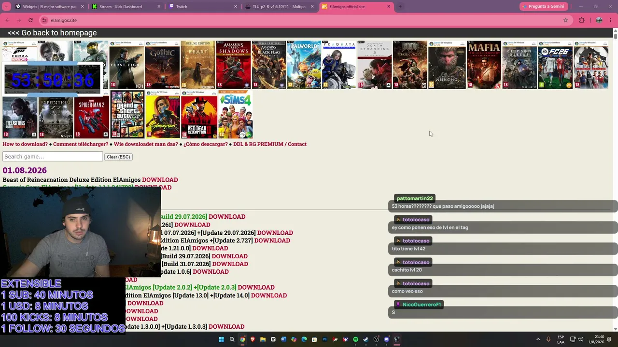Viewport: 618px width, 347px height.
Task: Open the Chrome profile avatar
Action: (x=599, y=20)
